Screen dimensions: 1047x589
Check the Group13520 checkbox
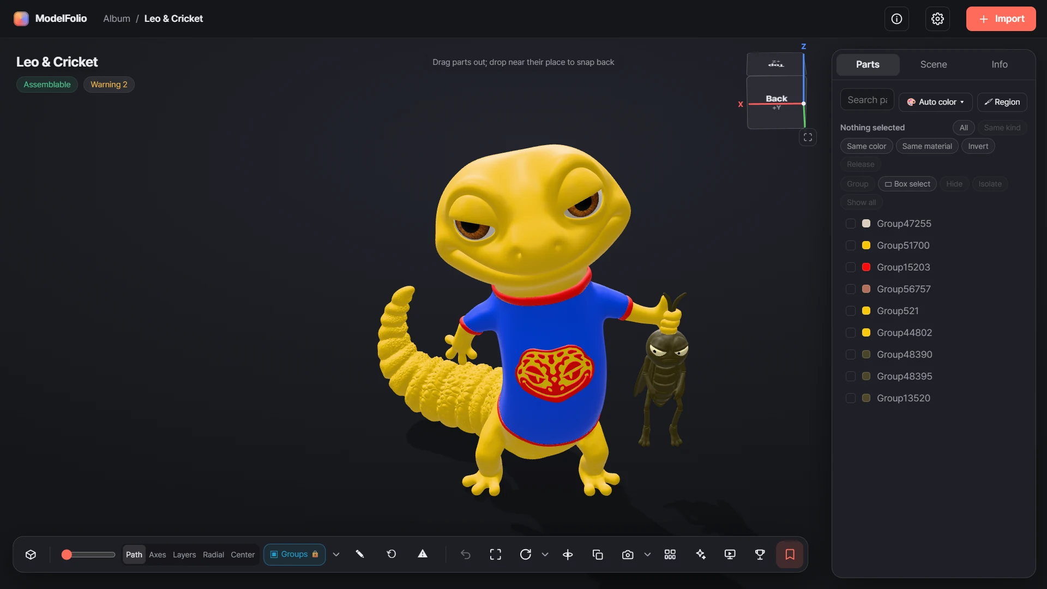pyautogui.click(x=850, y=398)
